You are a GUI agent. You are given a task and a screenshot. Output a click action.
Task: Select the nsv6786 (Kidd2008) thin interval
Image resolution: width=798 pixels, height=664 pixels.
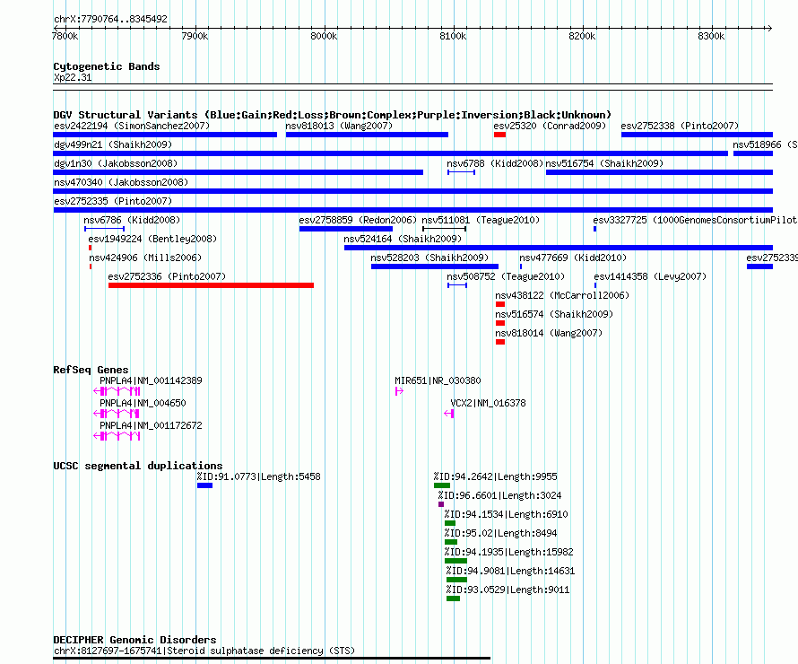pos(104,229)
